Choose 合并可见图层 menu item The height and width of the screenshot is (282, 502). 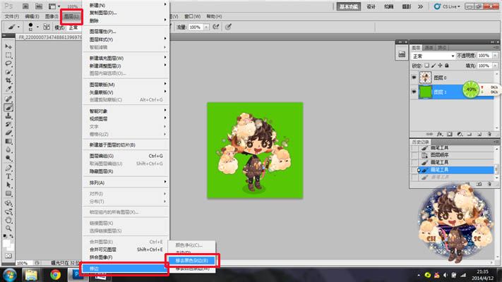(126, 250)
